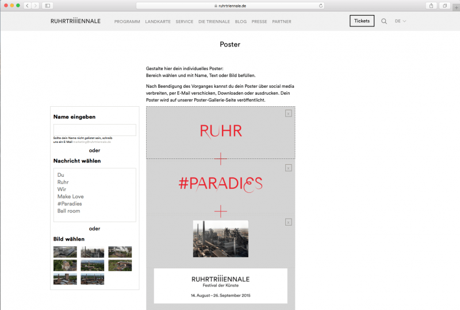
Task: Click the search magnifier icon
Action: tap(384, 21)
